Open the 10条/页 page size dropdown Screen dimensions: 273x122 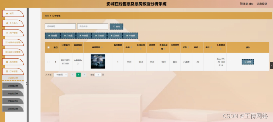pyautogui.click(x=61, y=75)
